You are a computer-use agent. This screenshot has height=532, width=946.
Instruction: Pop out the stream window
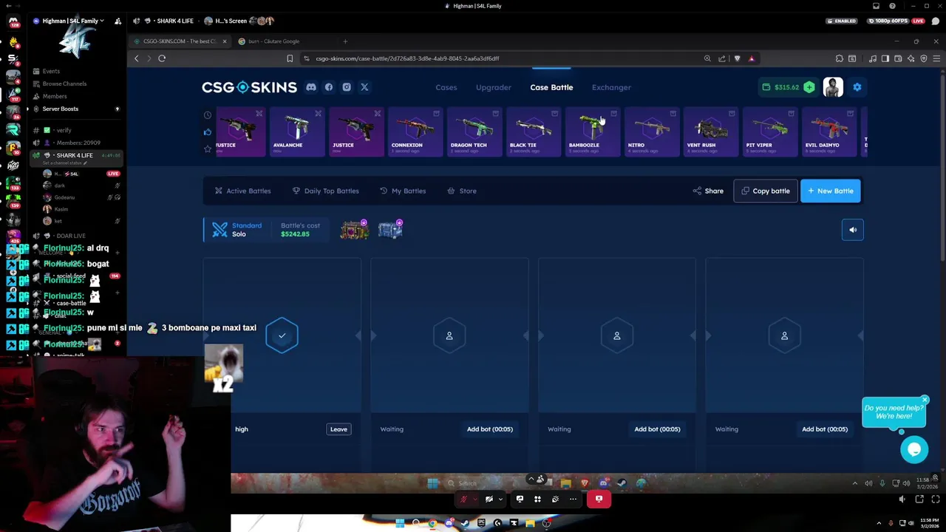[919, 499]
